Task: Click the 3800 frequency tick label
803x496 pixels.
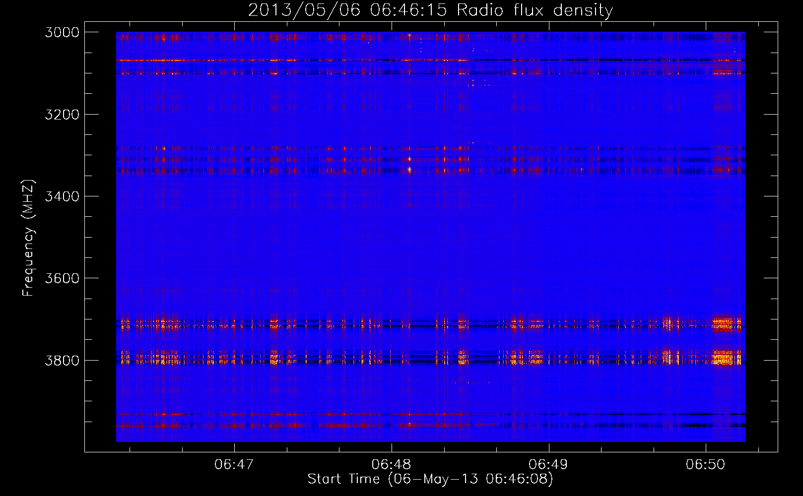Action: (62, 360)
